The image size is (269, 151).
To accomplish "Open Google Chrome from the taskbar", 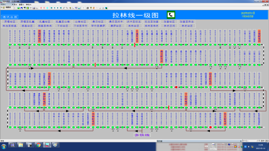I will [38, 145].
